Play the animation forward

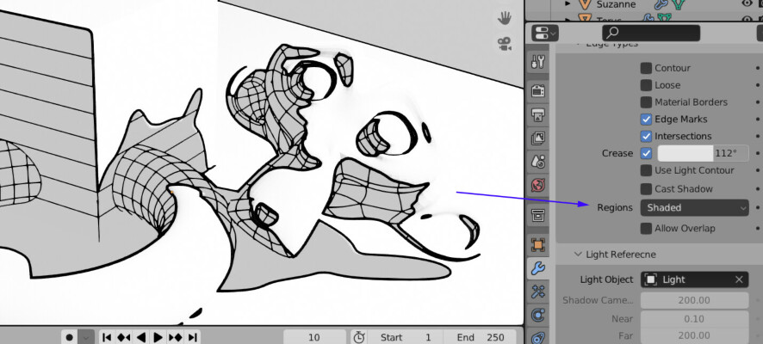(158, 337)
